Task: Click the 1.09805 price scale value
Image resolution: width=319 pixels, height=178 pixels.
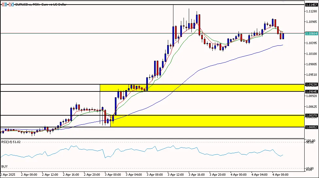Action: (311, 64)
